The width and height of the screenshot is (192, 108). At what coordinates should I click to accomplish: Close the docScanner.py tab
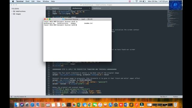click(90, 8)
